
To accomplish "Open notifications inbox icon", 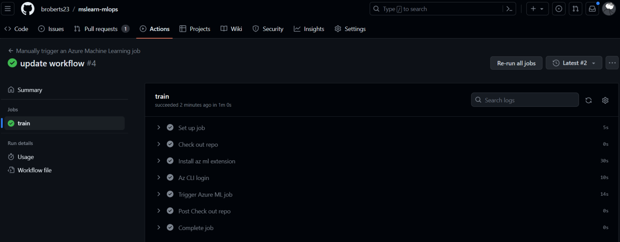I will point(592,8).
